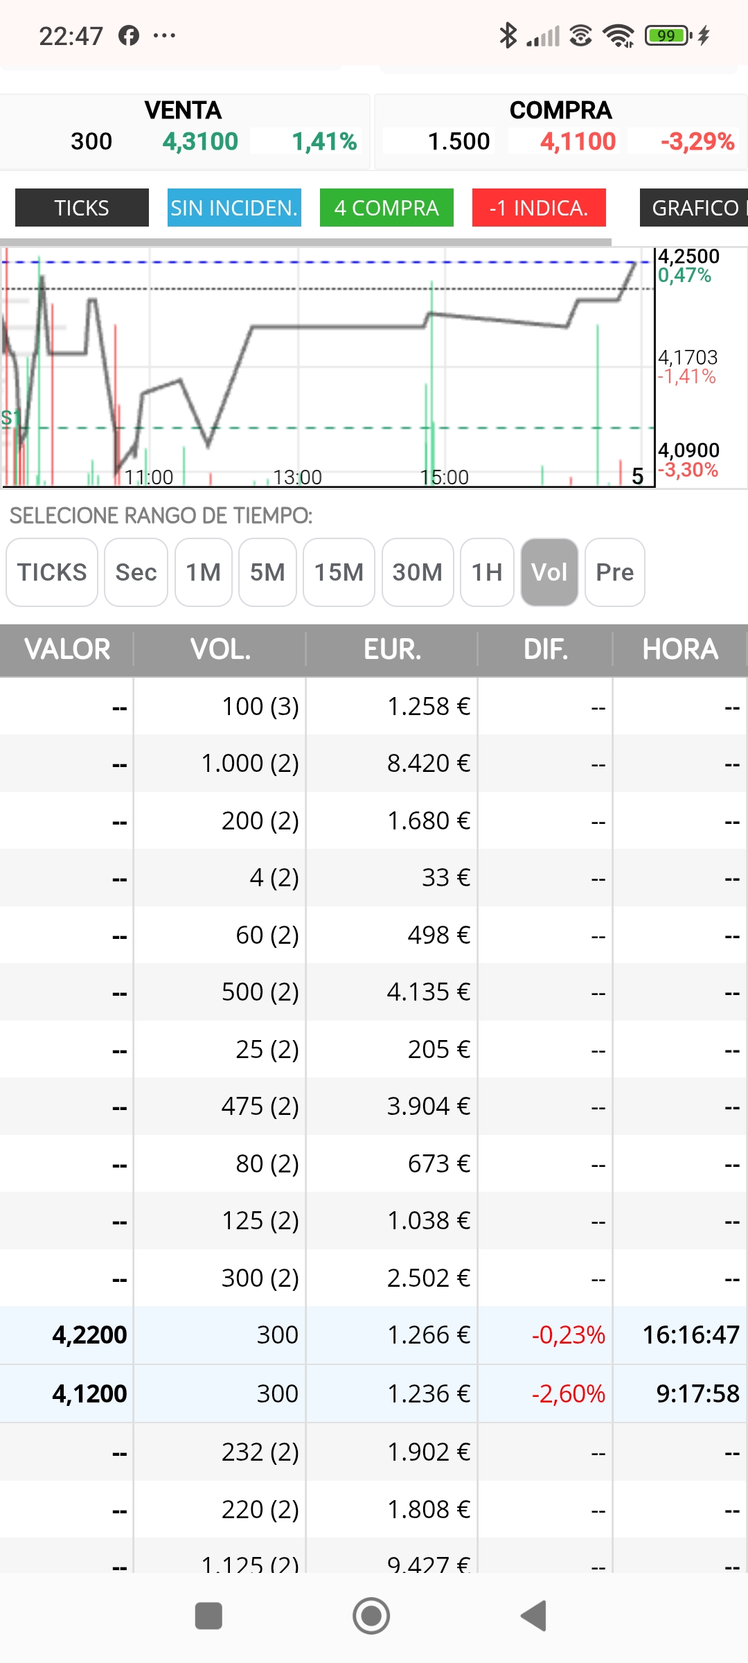Image resolution: width=748 pixels, height=1663 pixels.
Task: Tap the WiFi status icon
Action: (x=618, y=35)
